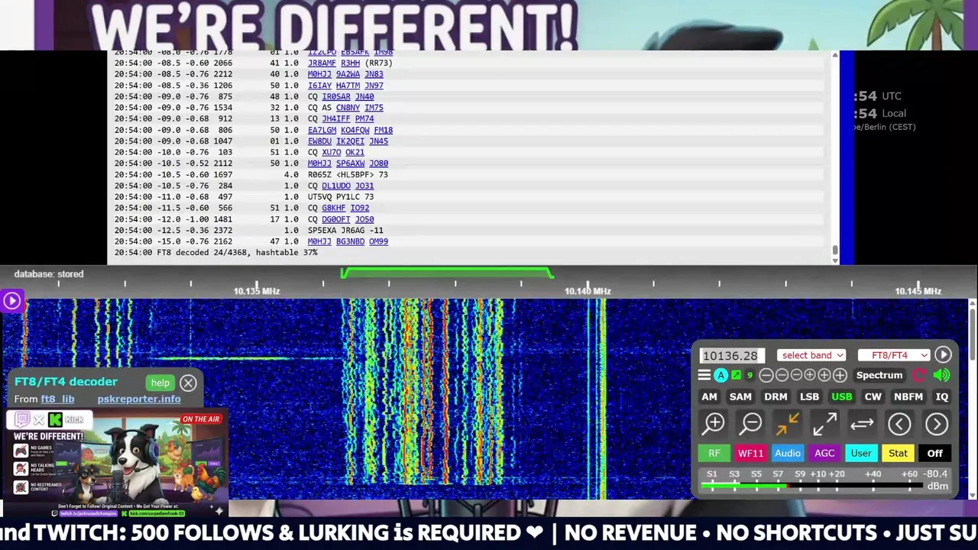Viewport: 978px width, 550px height.
Task: Open the pskreporter.info link
Action: pos(139,399)
